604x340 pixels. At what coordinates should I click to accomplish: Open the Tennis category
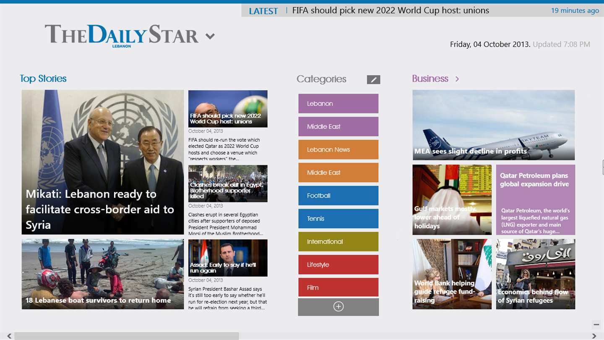coord(338,219)
